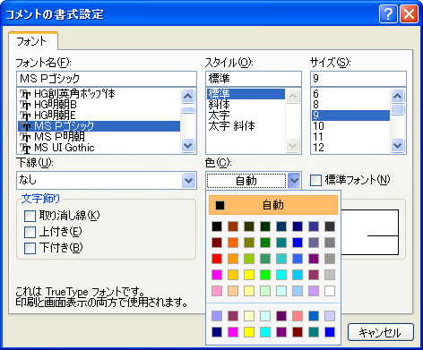
Task: Pick the light pink swatch in fifth row
Action: coord(217,291)
